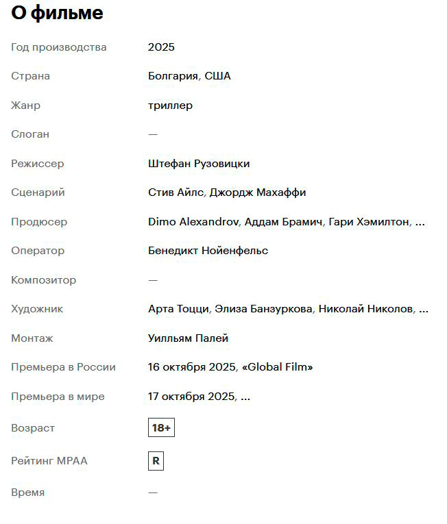The width and height of the screenshot is (447, 524).
Task: Expand the full producers list ellipsis
Action: 420,223
